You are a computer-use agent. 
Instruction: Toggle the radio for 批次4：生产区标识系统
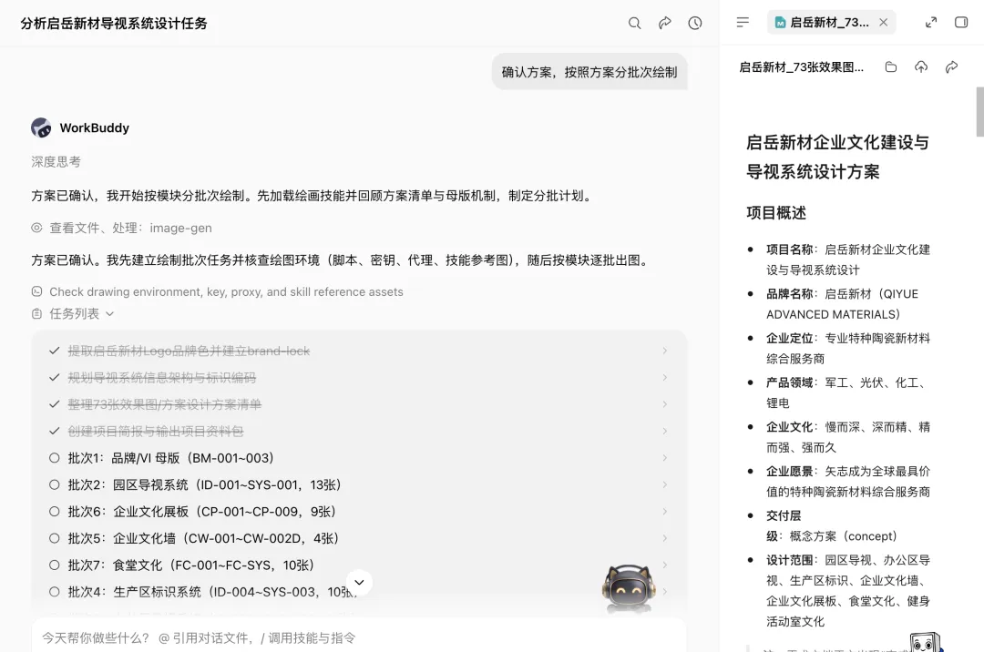coord(55,592)
